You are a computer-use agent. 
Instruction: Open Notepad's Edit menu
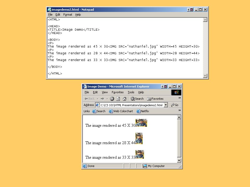coord(58,15)
